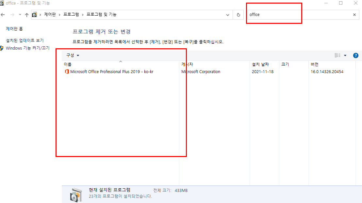Refresh the programs list
Viewport: 362px width, 203px height.
(x=239, y=15)
